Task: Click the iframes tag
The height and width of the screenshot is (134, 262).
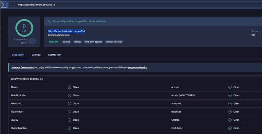Action: coord(77,42)
